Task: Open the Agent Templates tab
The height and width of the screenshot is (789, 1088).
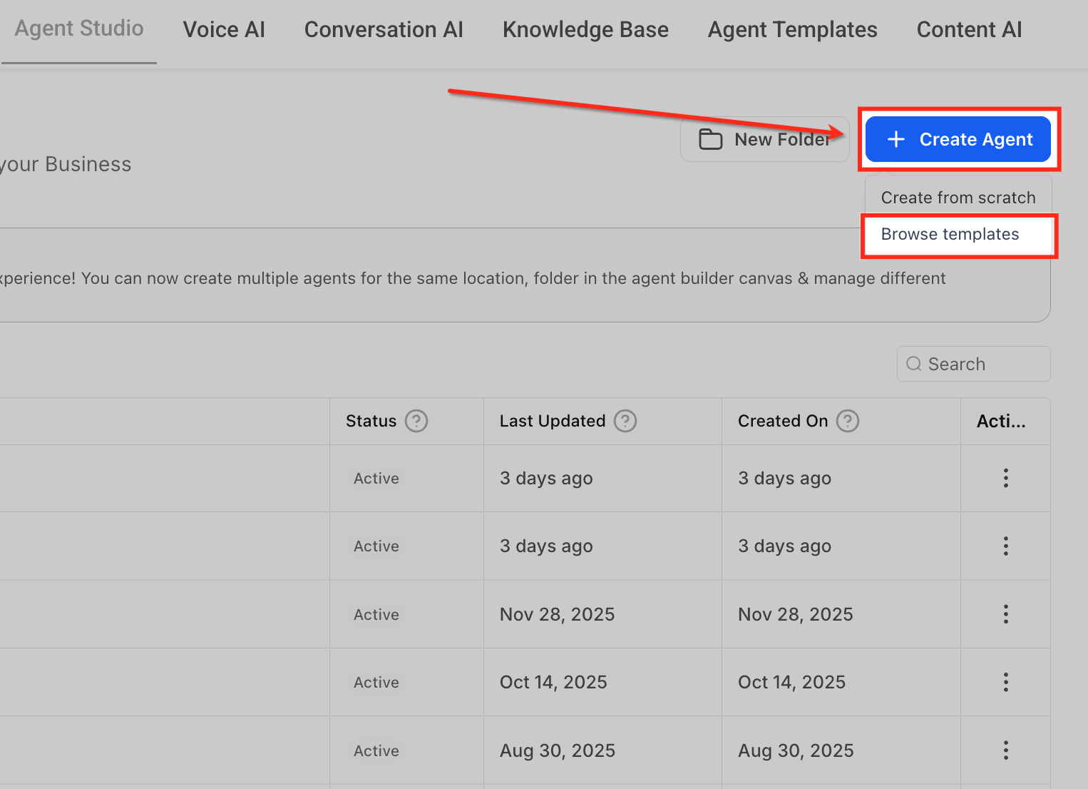Action: tap(792, 29)
